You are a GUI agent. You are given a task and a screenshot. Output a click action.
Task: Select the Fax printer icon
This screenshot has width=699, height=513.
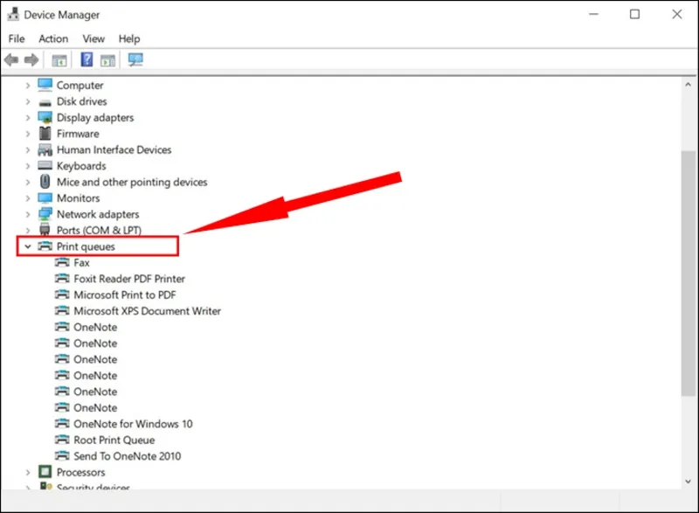point(62,262)
